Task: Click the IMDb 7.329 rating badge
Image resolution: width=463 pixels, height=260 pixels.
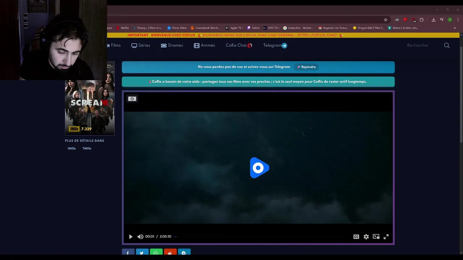Action: point(80,129)
